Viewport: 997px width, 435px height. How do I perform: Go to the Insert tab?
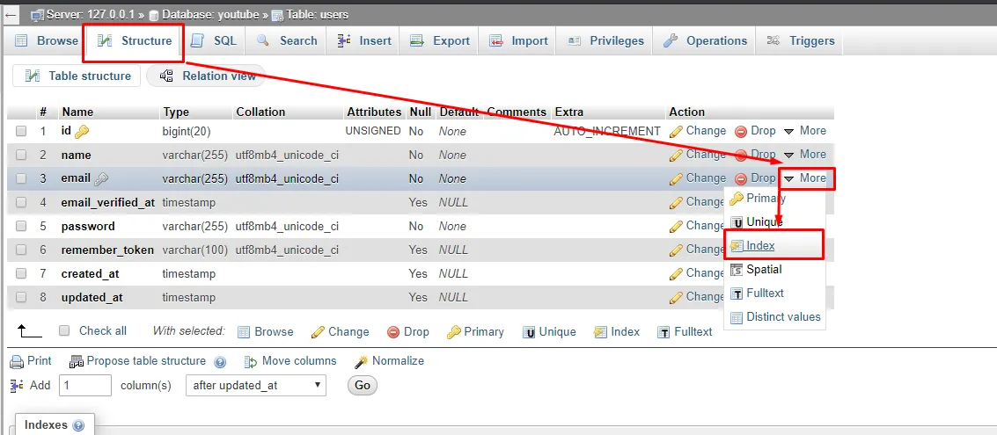click(364, 40)
